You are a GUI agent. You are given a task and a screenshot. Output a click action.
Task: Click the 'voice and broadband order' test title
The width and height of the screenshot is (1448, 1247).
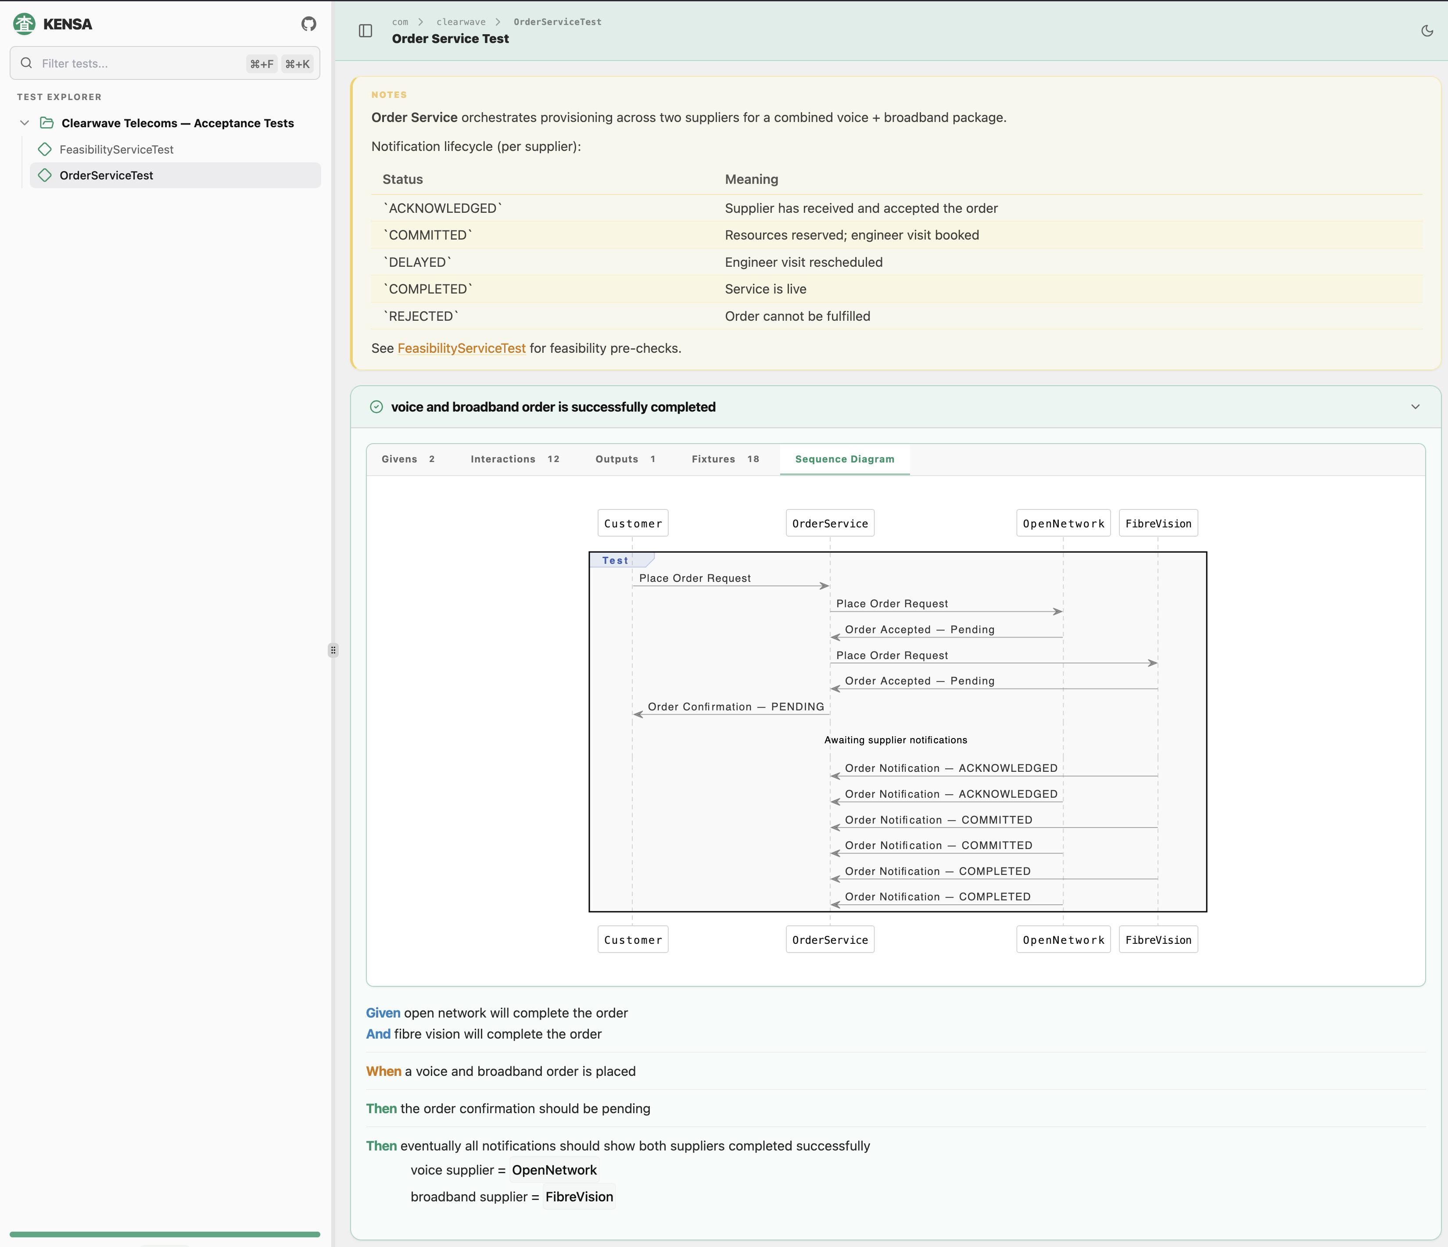tap(553, 407)
